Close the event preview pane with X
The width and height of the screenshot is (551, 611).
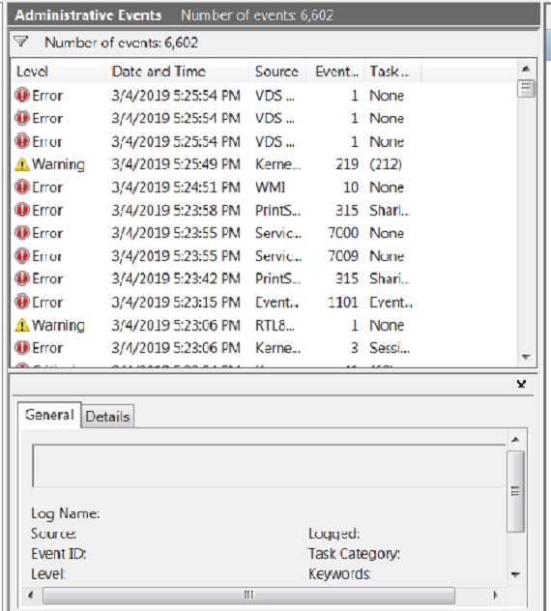(x=521, y=384)
